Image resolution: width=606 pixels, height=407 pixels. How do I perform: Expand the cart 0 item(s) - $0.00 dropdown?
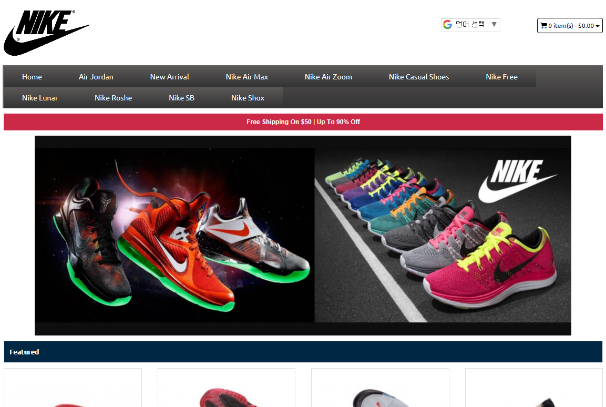click(x=570, y=26)
